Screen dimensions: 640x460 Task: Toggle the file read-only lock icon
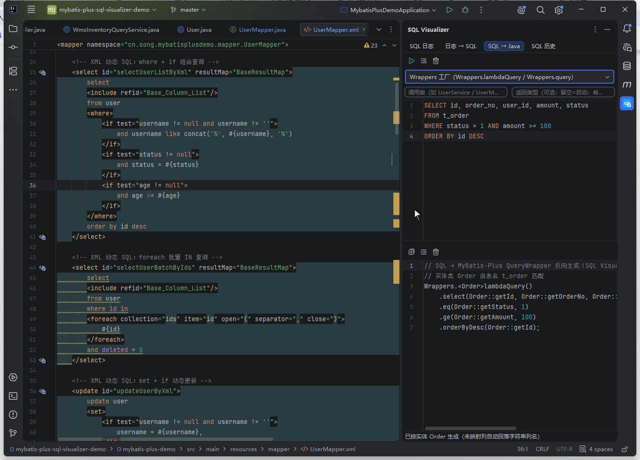[624, 449]
